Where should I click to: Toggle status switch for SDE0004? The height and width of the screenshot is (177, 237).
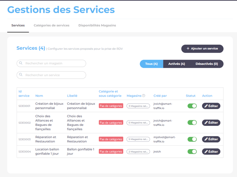click(x=192, y=152)
